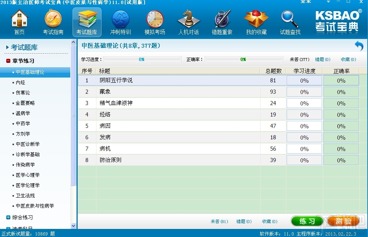Sort by 标题 column header

pos(178,71)
